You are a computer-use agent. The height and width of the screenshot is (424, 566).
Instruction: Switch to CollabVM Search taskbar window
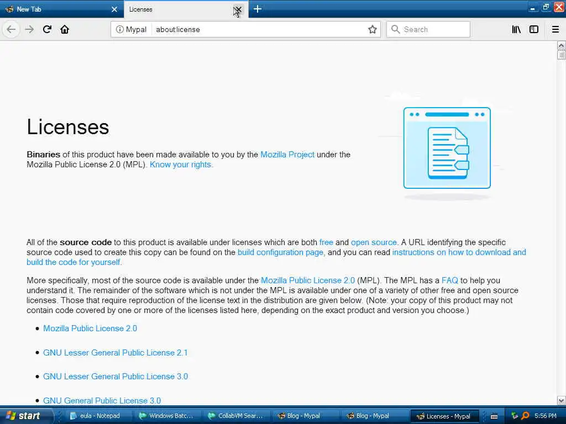235,416
